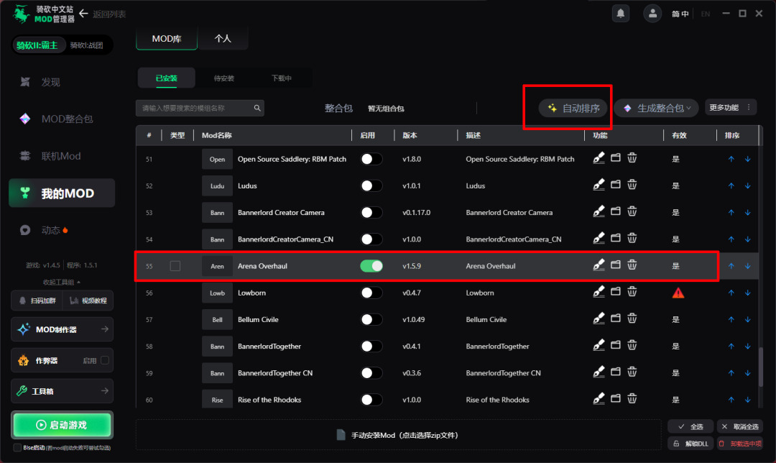Viewport: 776px width, 463px height.
Task: Enable Bannerlord Creator Camera toggle
Action: pyautogui.click(x=371, y=212)
